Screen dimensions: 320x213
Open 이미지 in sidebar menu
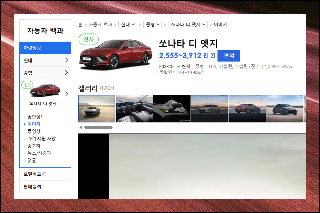point(34,124)
